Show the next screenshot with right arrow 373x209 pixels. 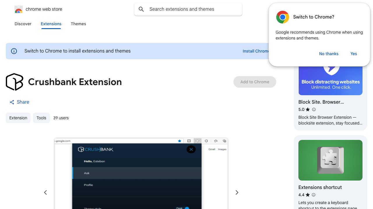(x=237, y=192)
